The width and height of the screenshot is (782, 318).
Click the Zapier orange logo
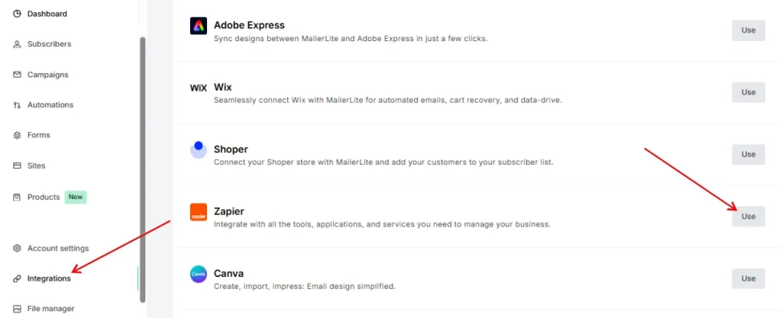(199, 212)
